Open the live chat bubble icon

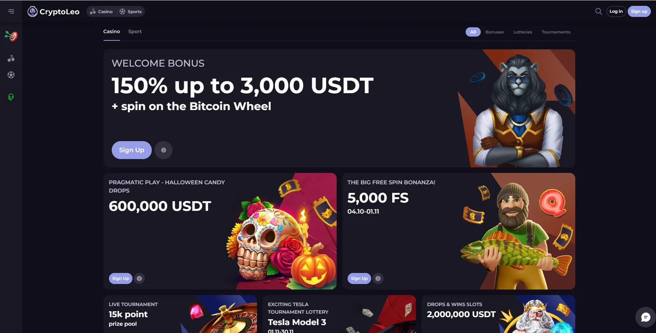(x=646, y=317)
